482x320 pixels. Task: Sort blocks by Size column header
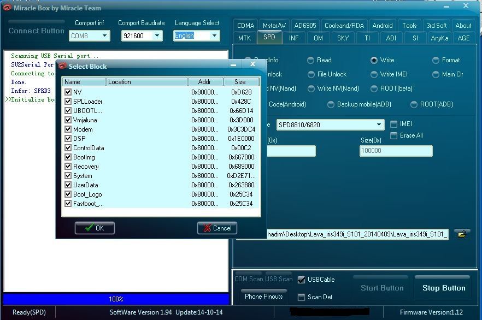tap(241, 82)
